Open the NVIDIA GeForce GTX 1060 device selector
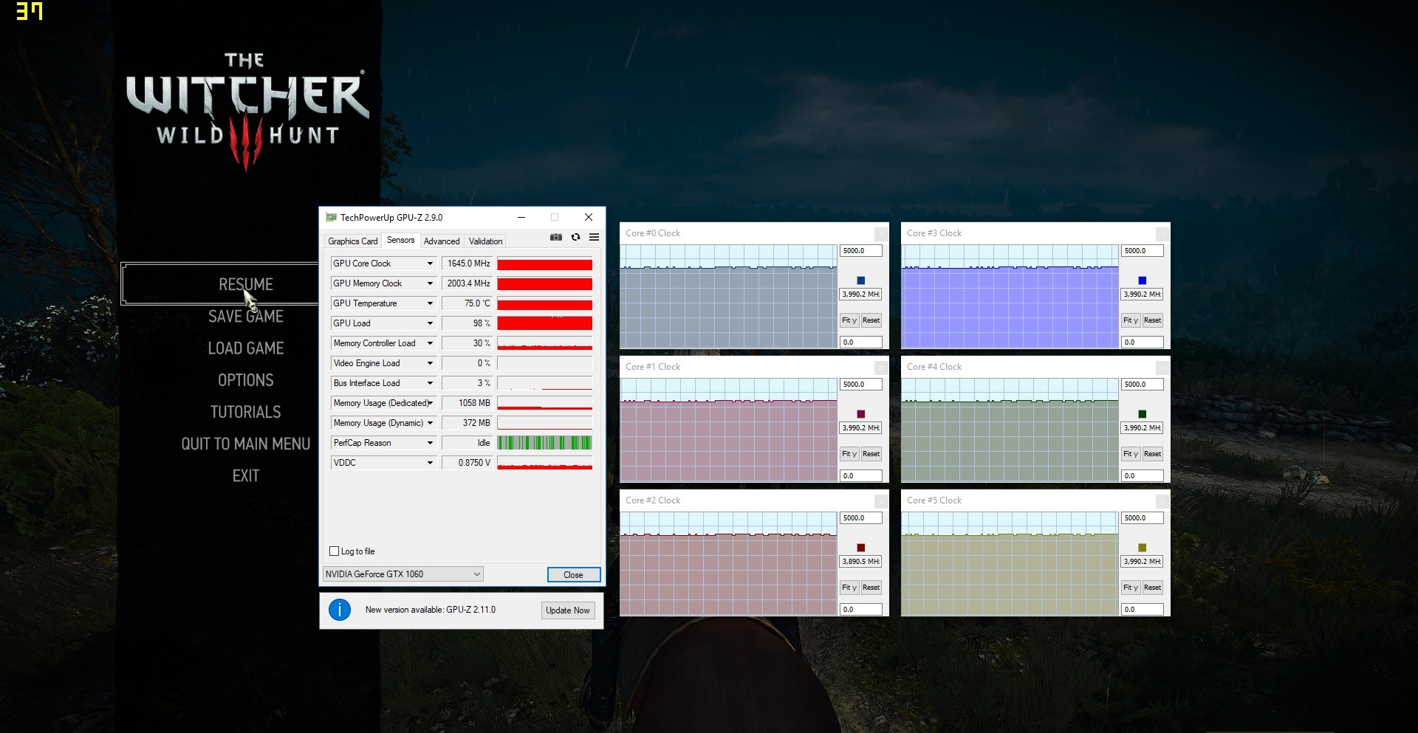 coord(403,574)
